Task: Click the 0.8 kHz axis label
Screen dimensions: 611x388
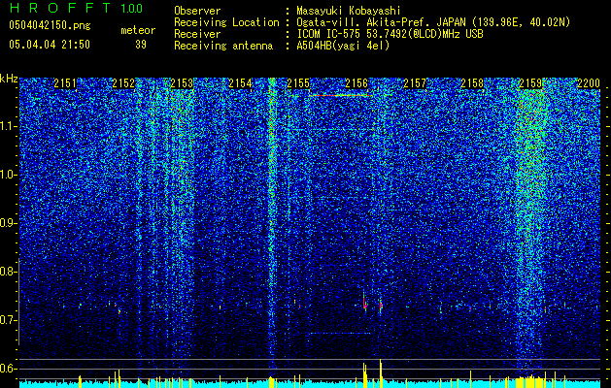Action: (x=9, y=272)
